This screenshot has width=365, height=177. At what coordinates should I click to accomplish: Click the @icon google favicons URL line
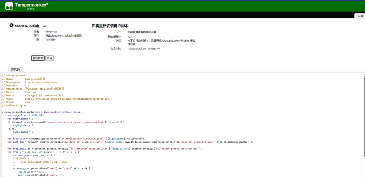pos(55,99)
